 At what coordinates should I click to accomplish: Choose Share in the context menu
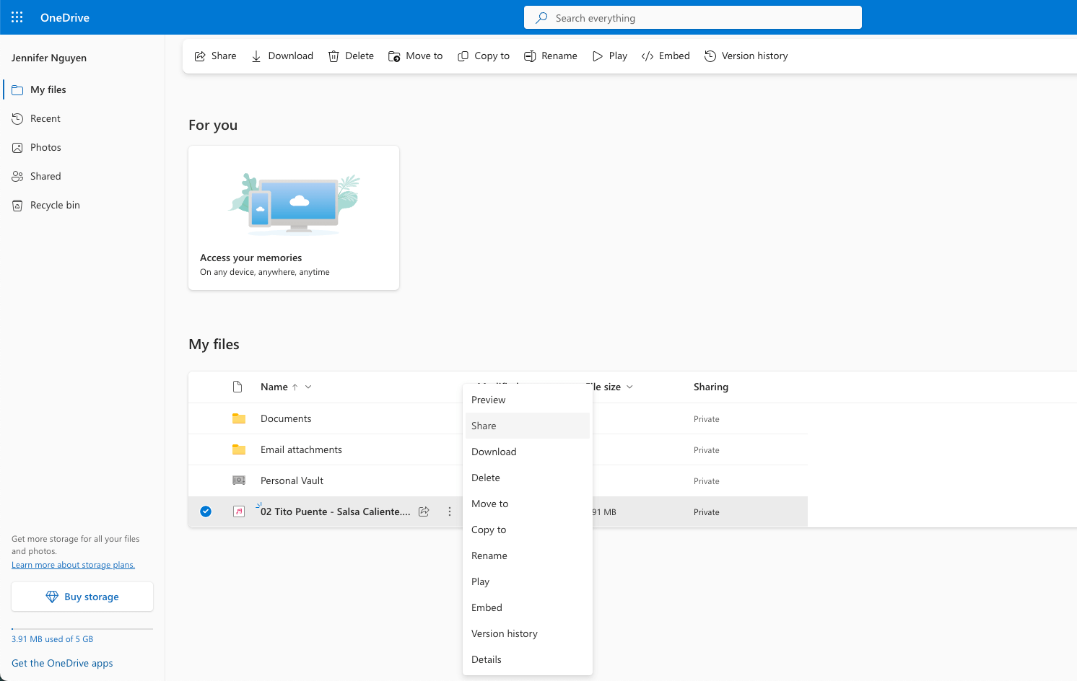(528, 426)
